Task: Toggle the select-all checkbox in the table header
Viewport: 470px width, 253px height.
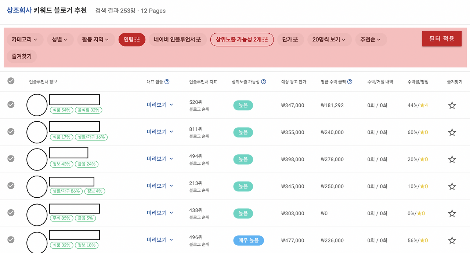Action: point(11,81)
